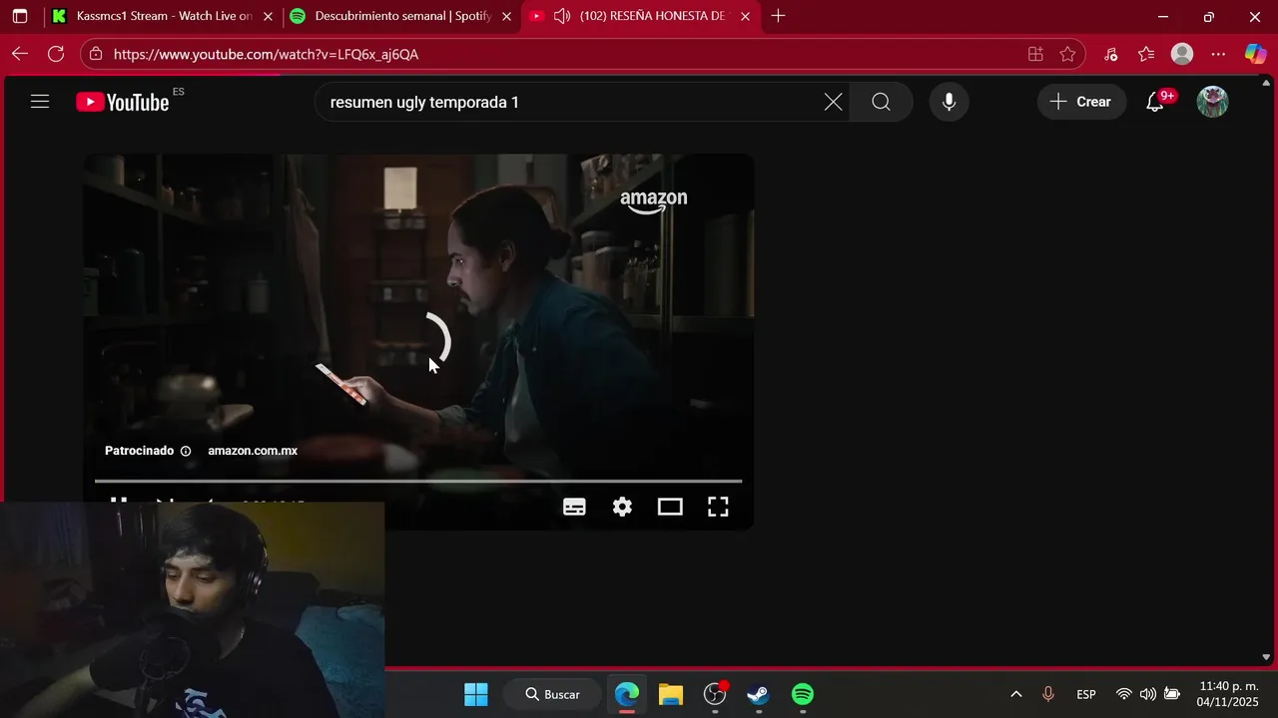Click the amazon logo overlay on video
1278x718 pixels.
654,200
